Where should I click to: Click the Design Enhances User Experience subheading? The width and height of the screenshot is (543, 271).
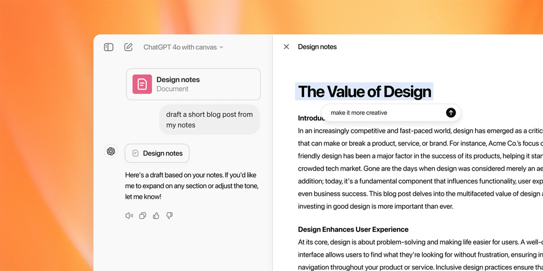pyautogui.click(x=353, y=229)
